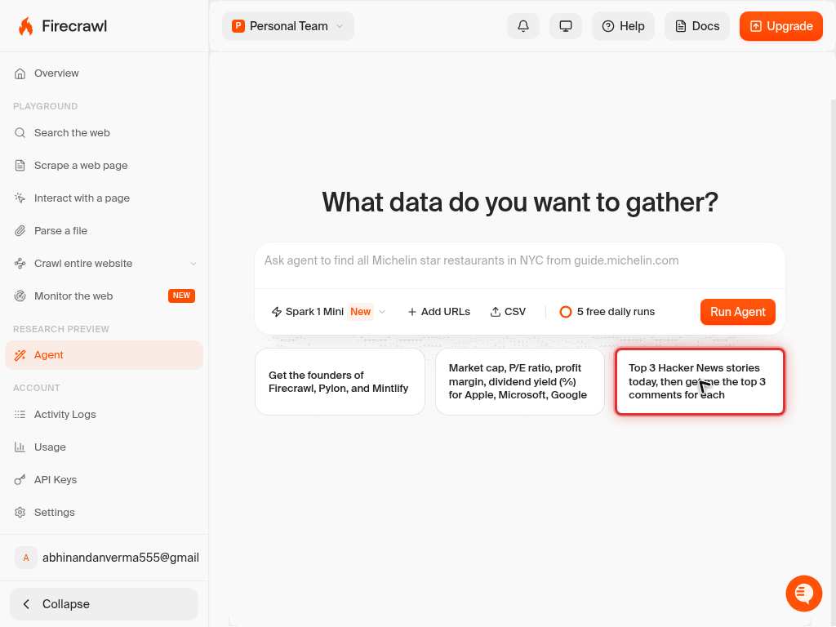Viewport: 836px width, 627px height.
Task: Click the NEW badge on Monitor the web
Action: [181, 296]
